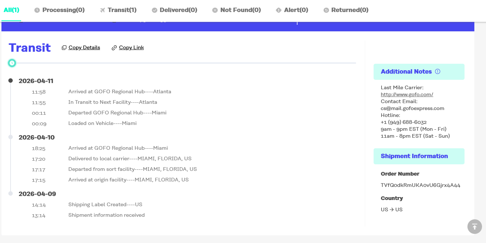Click the Copy Link text

131,47
